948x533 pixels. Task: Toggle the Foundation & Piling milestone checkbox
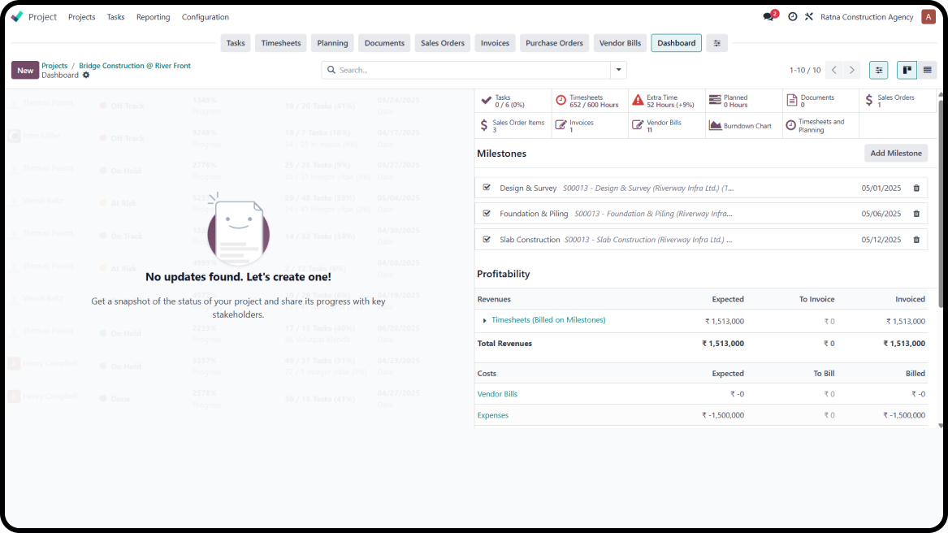(487, 214)
